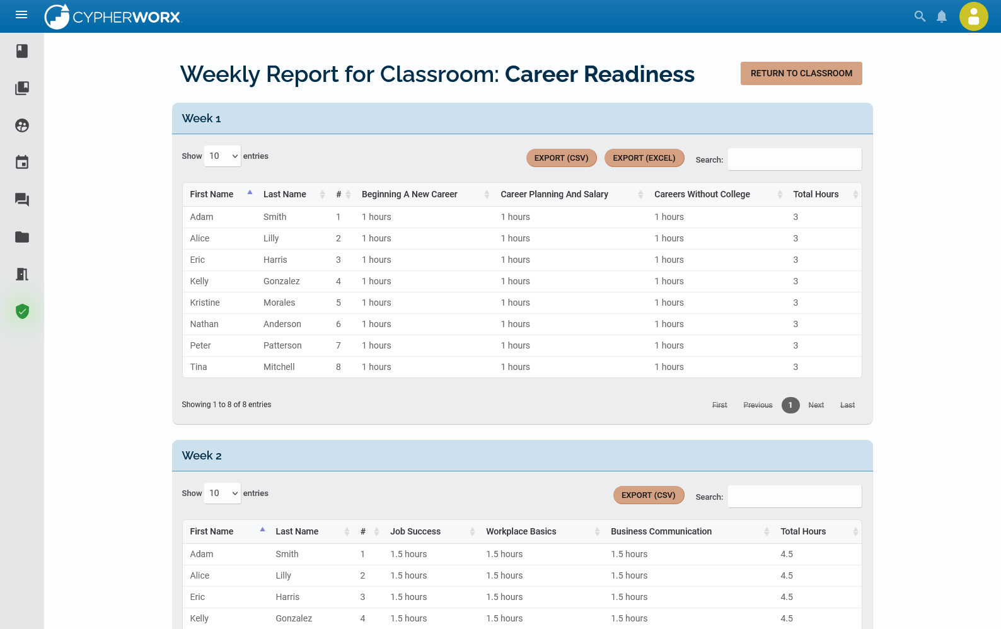1001x629 pixels.
Task: Click Nathan in Week 1 table
Action: (x=204, y=324)
